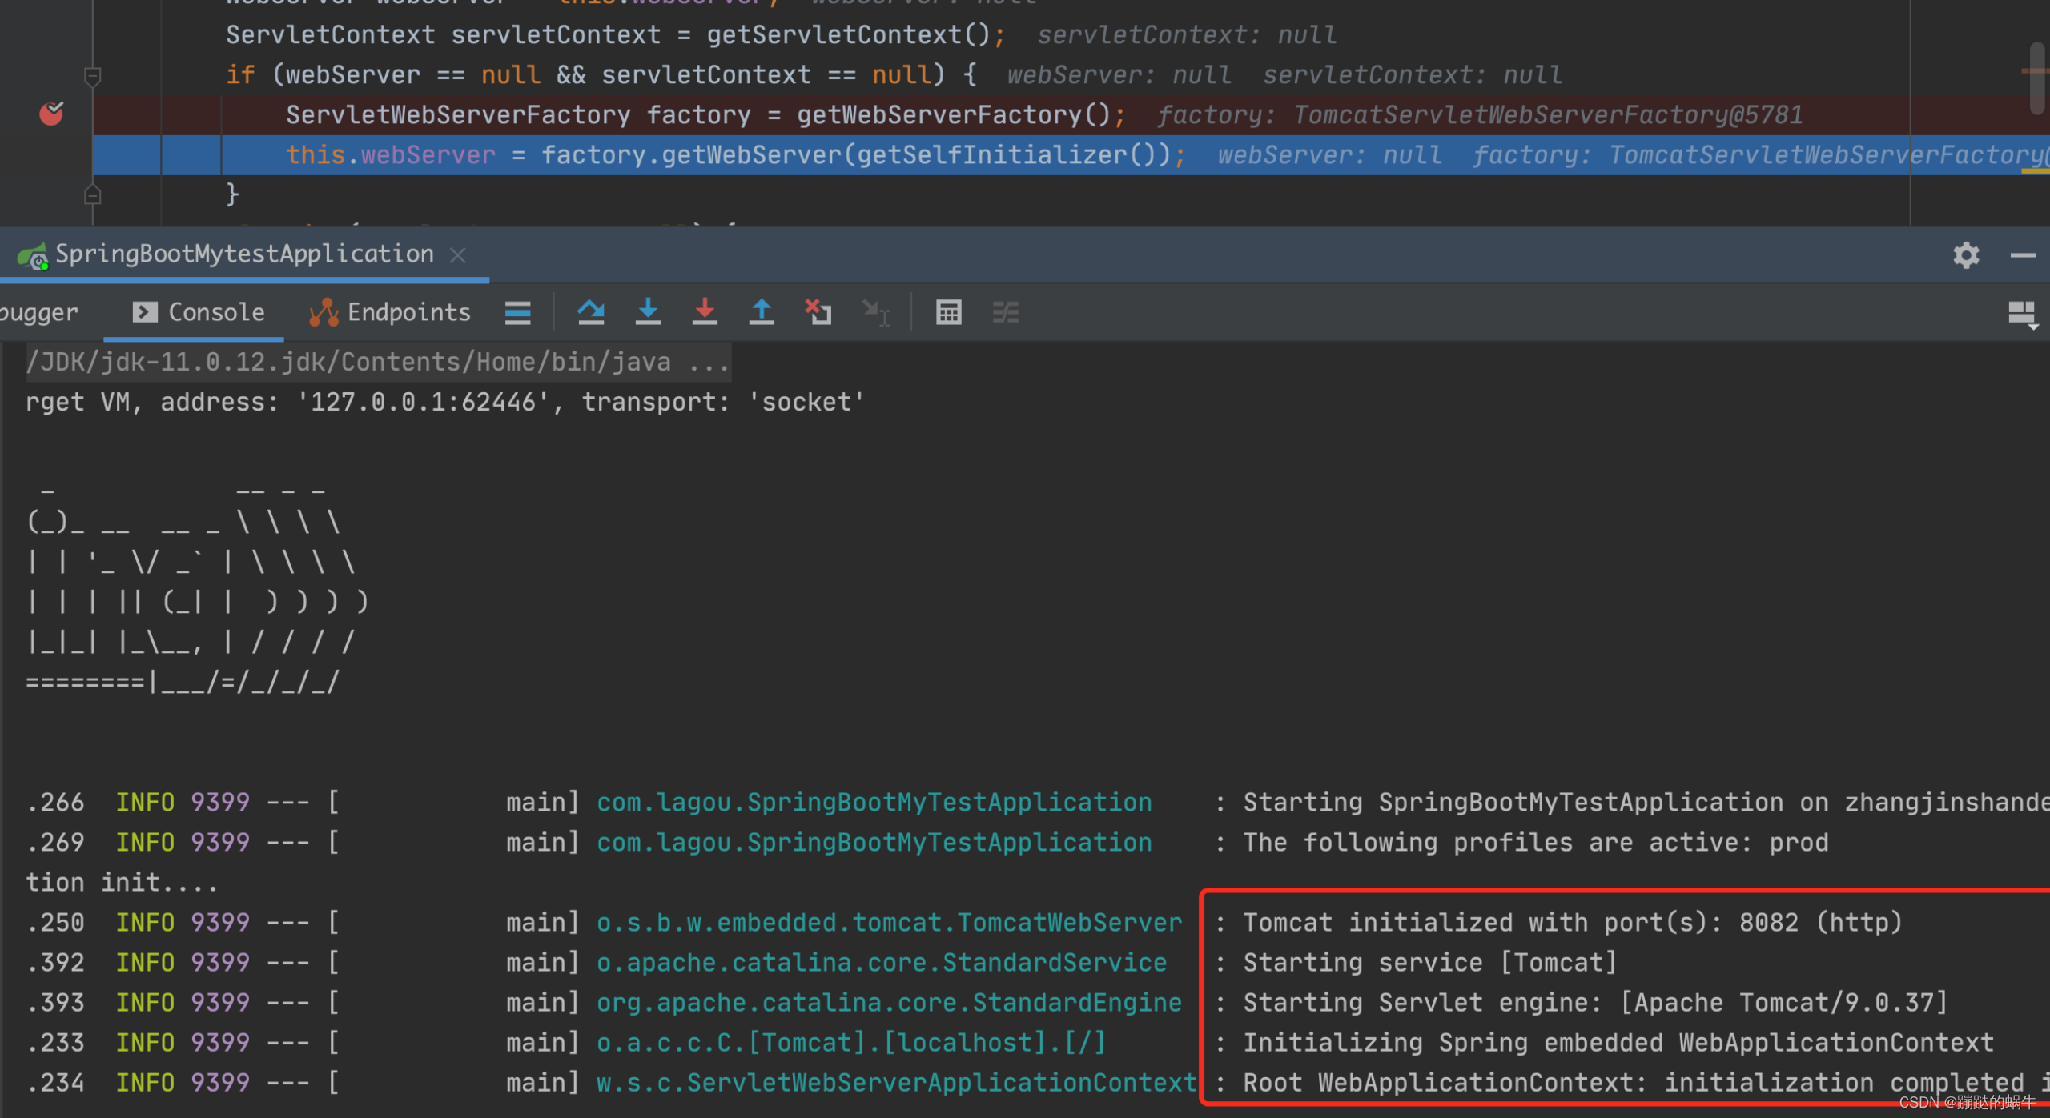Hide the debug tool window
The height and width of the screenshot is (1118, 2050).
click(x=2023, y=255)
